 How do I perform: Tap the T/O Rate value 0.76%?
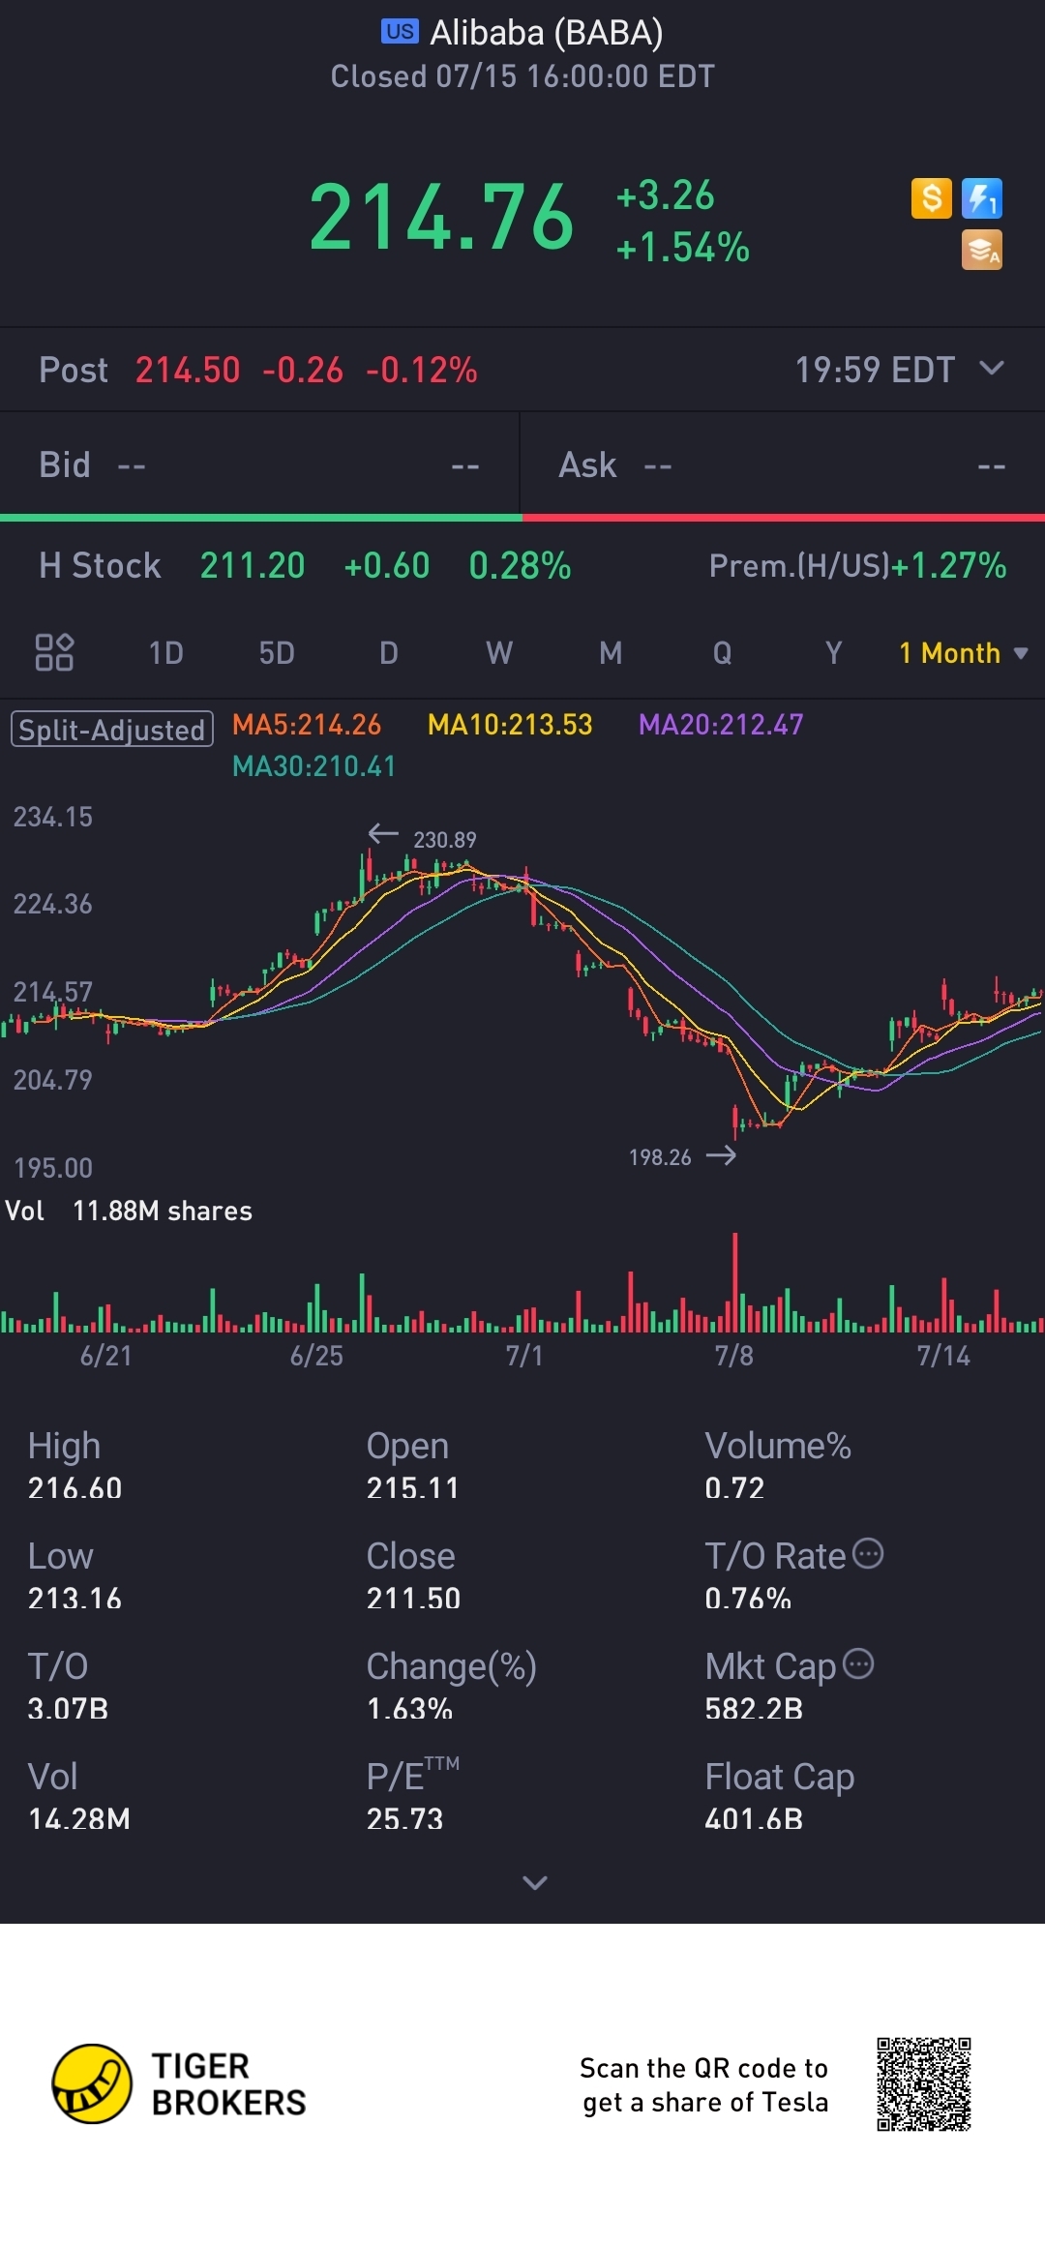pyautogui.click(x=748, y=1598)
